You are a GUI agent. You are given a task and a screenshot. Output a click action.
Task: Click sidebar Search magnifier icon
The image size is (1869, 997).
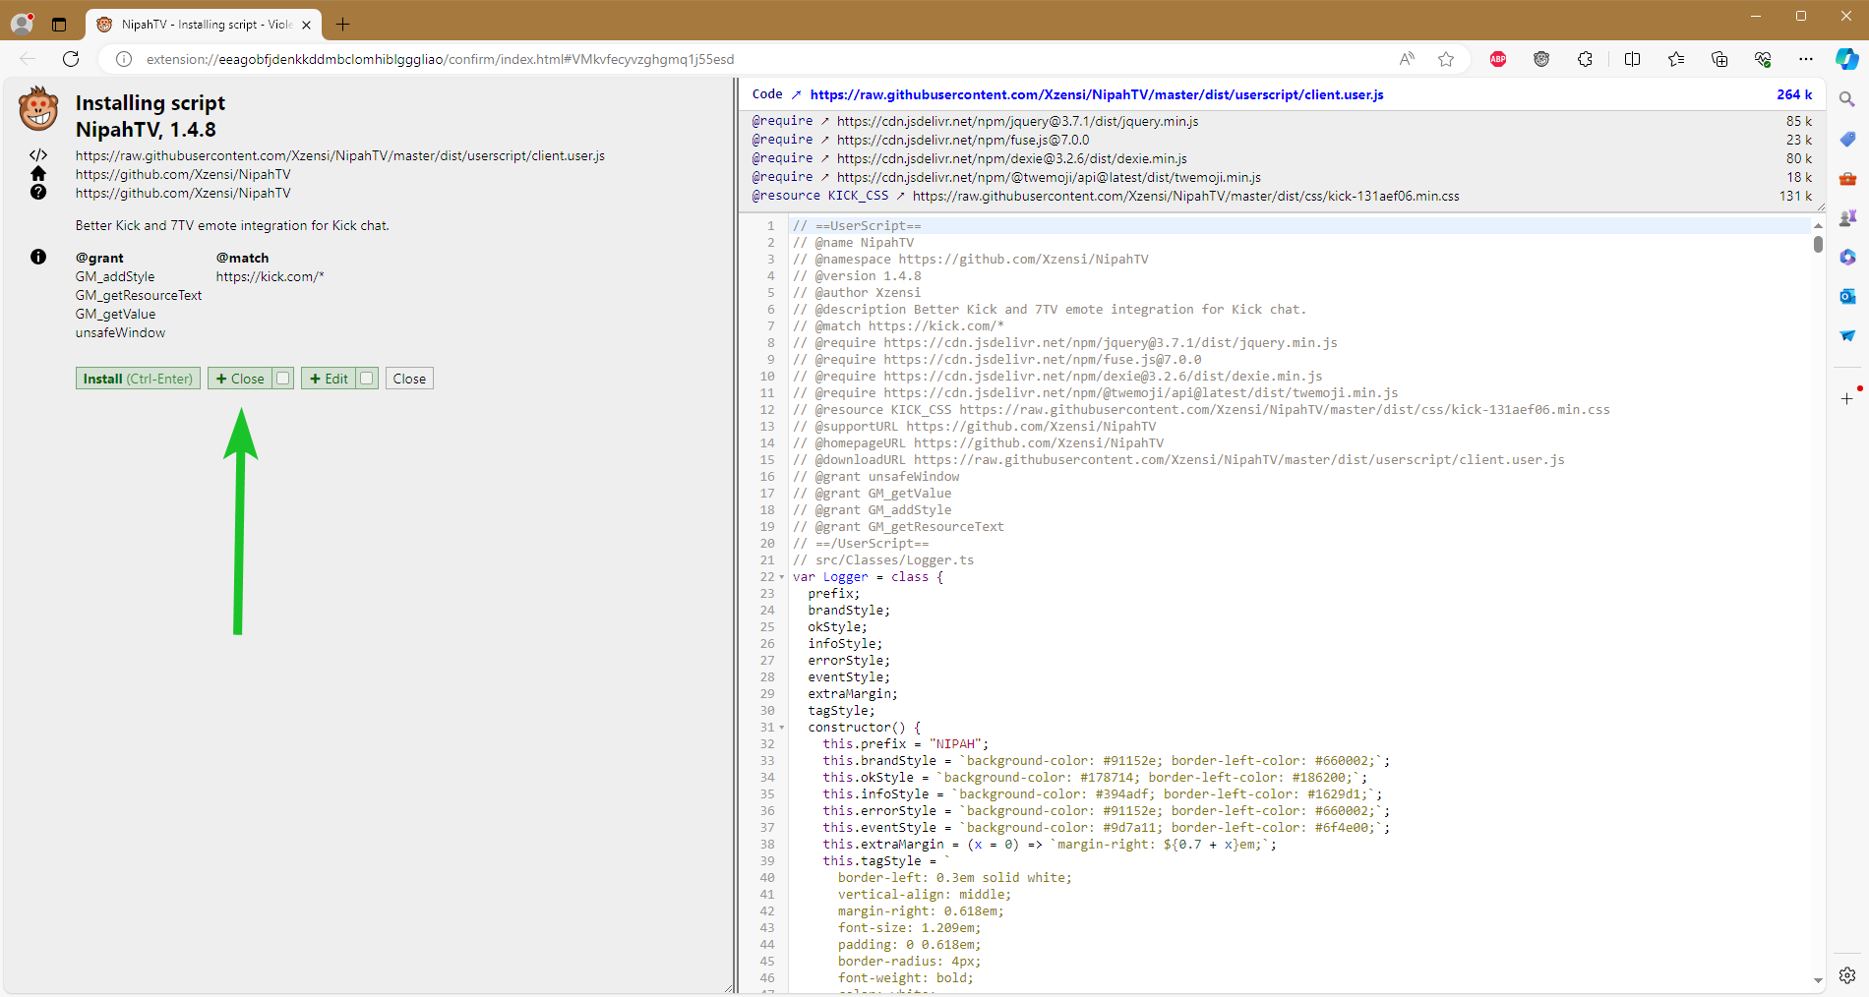1847,99
